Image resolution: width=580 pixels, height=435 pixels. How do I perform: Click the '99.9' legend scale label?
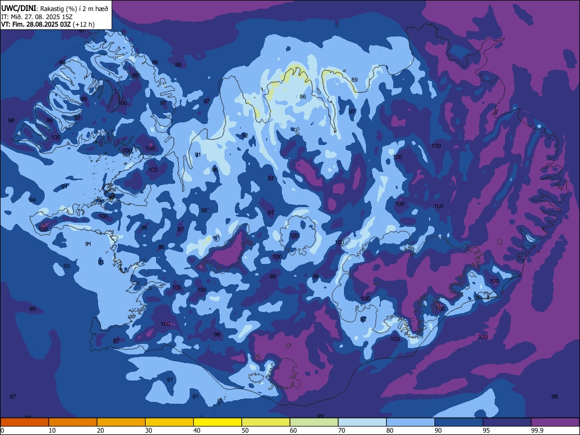coord(537,430)
